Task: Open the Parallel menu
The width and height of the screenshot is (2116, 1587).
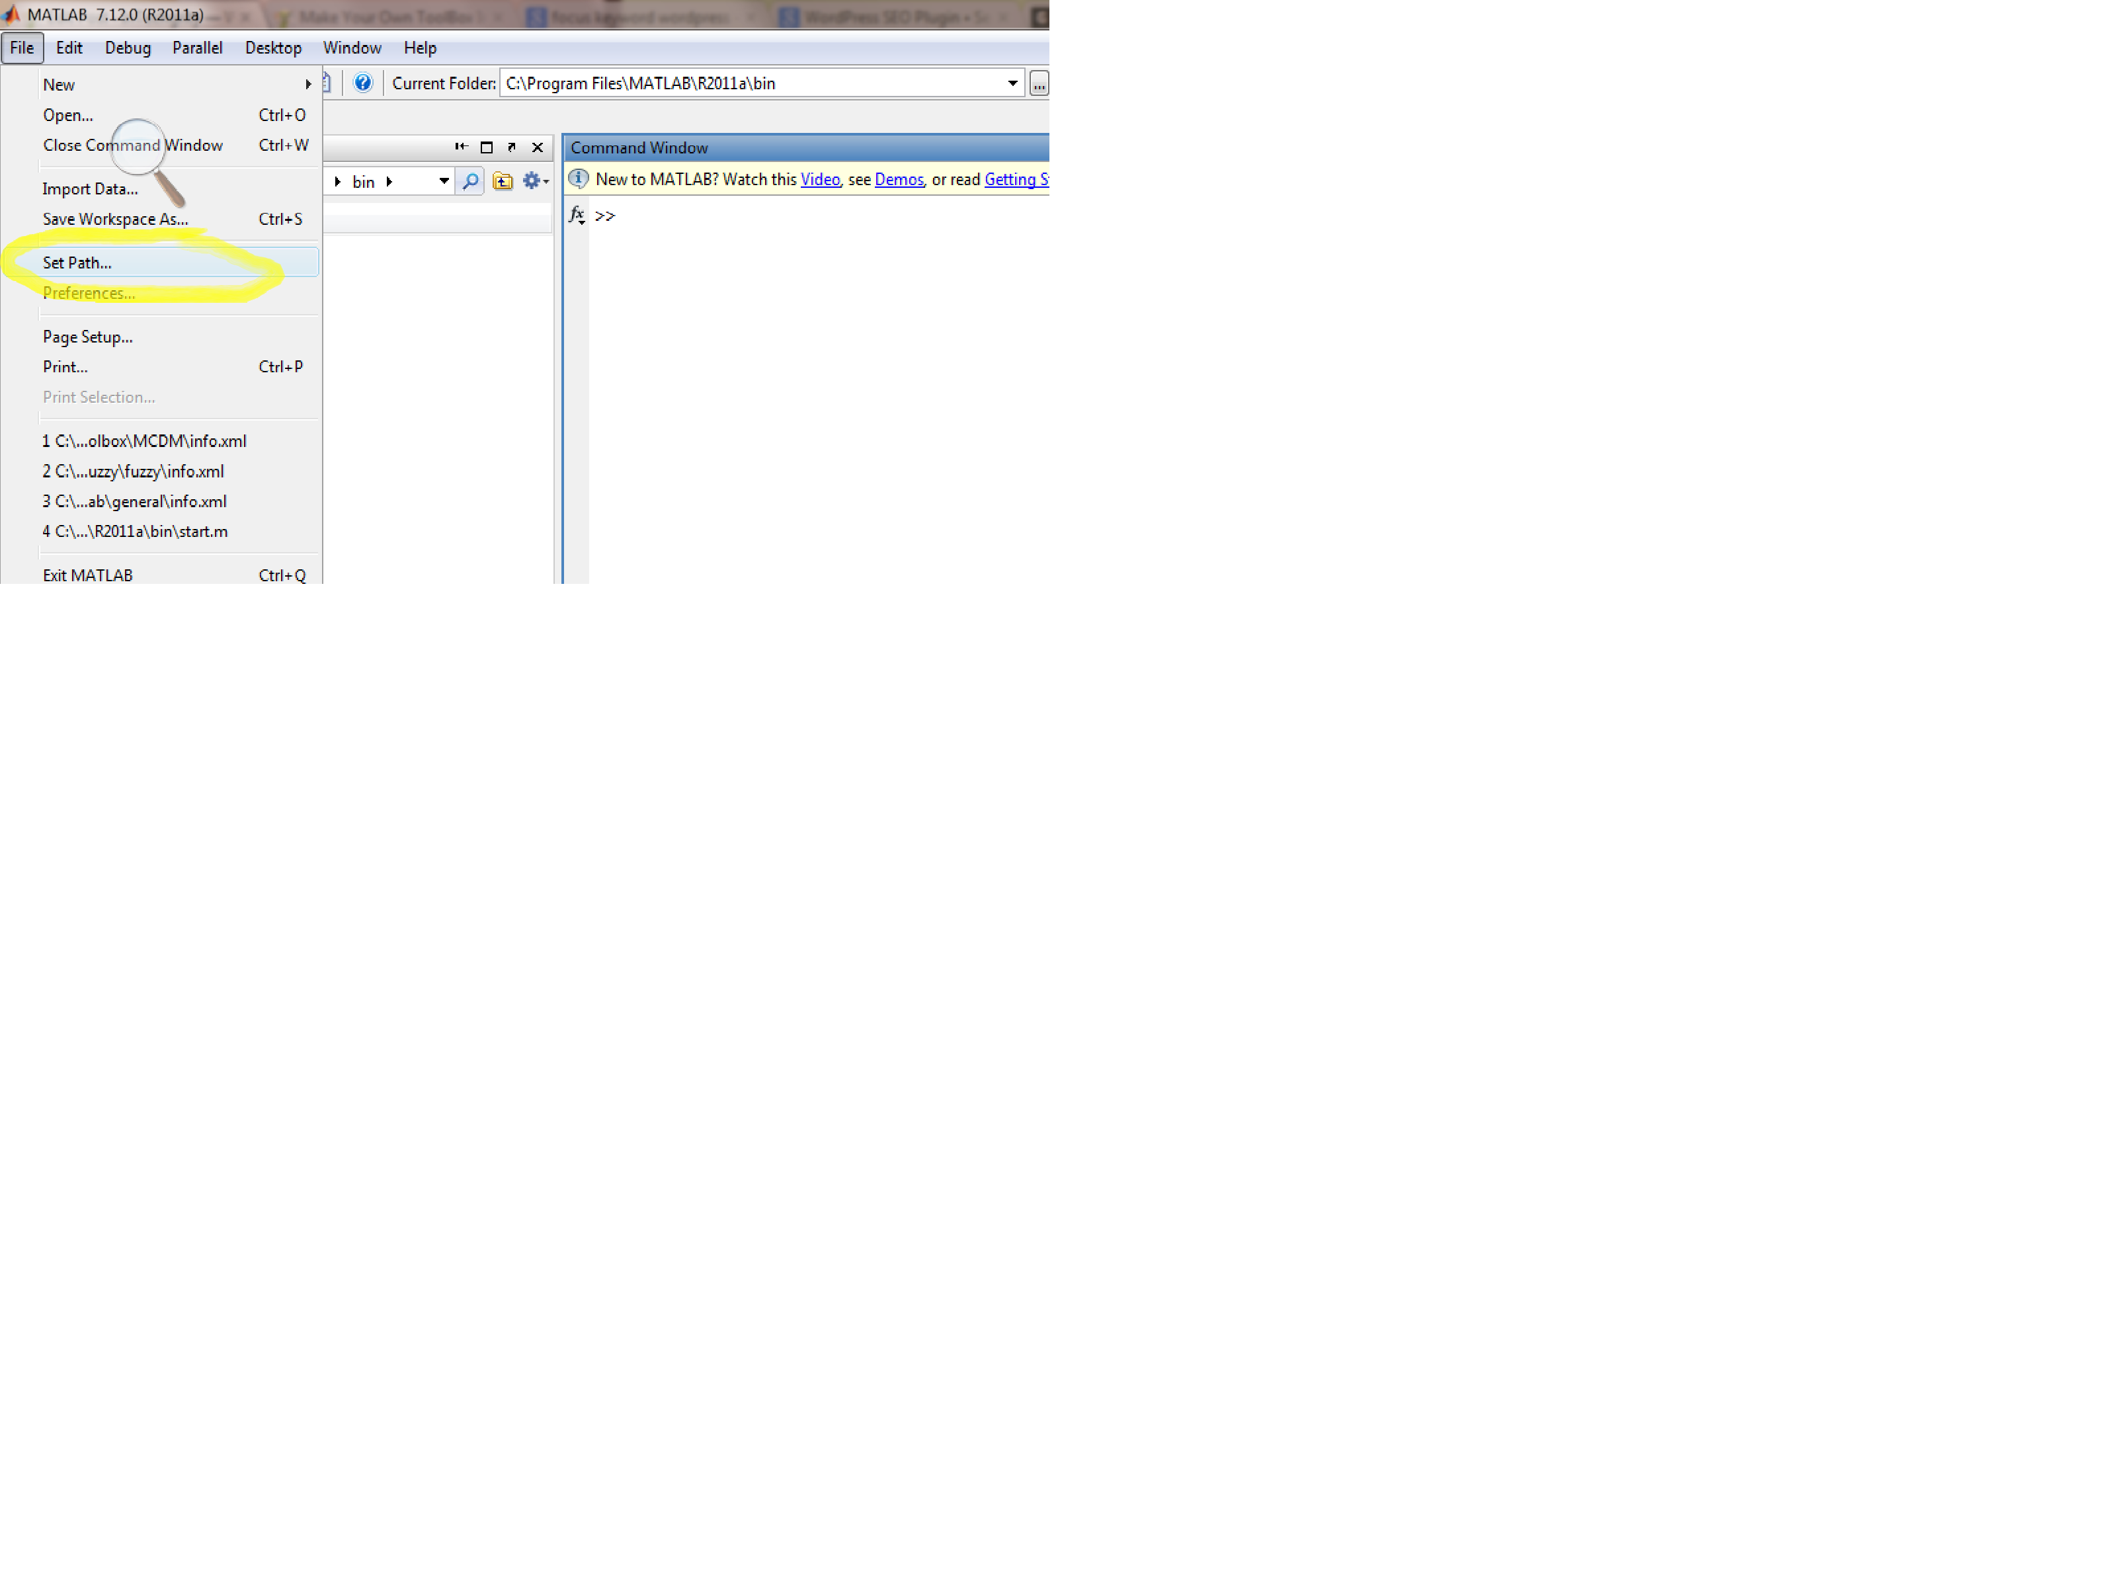Action: coord(197,48)
